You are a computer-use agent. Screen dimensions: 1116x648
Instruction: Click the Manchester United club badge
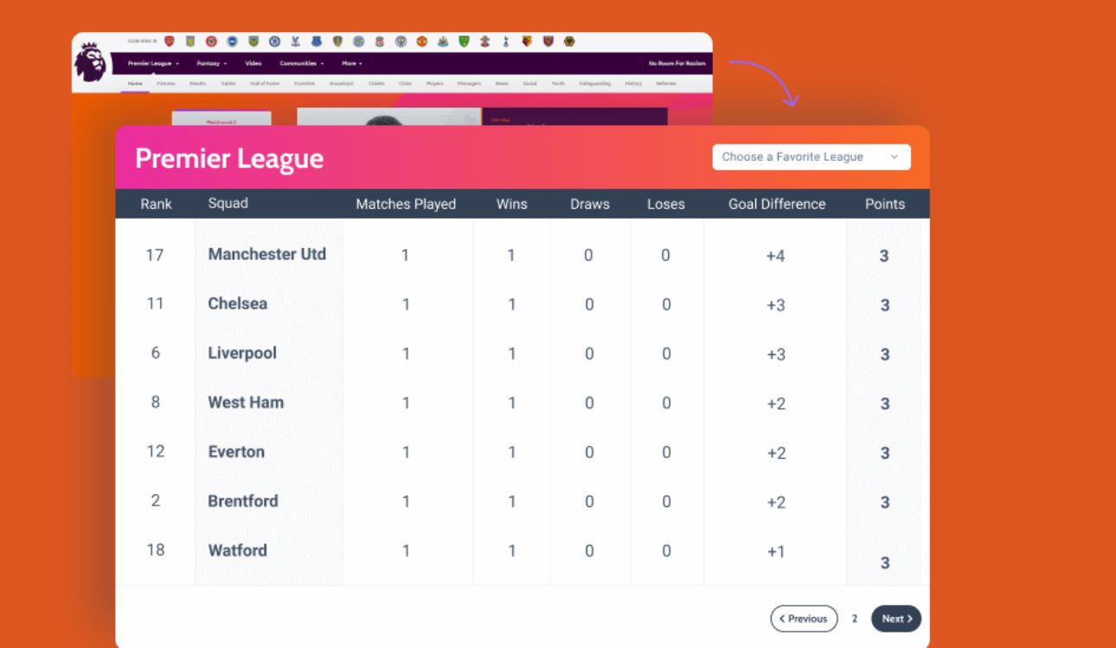point(421,41)
